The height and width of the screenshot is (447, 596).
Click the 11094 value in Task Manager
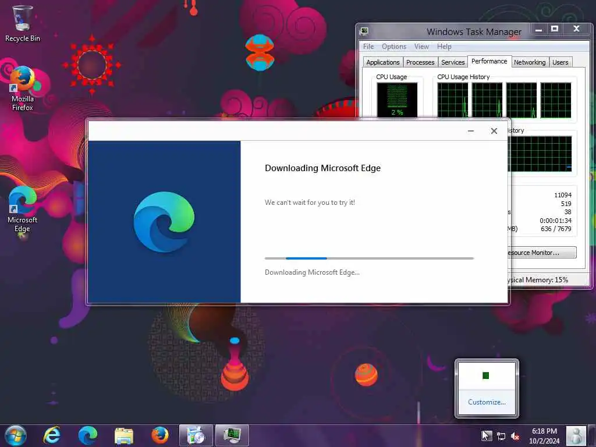pos(563,195)
